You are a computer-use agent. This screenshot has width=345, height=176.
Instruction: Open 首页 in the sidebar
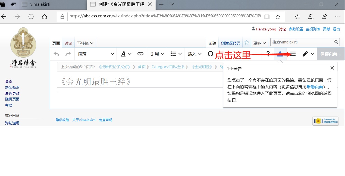[9, 82]
